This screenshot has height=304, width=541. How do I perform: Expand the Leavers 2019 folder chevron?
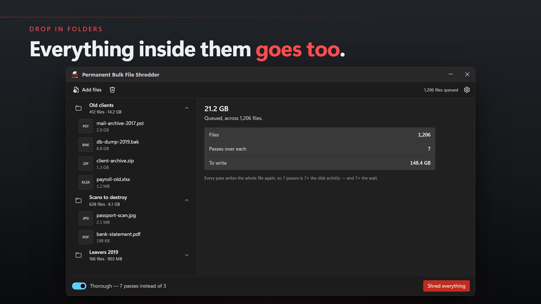(x=187, y=255)
